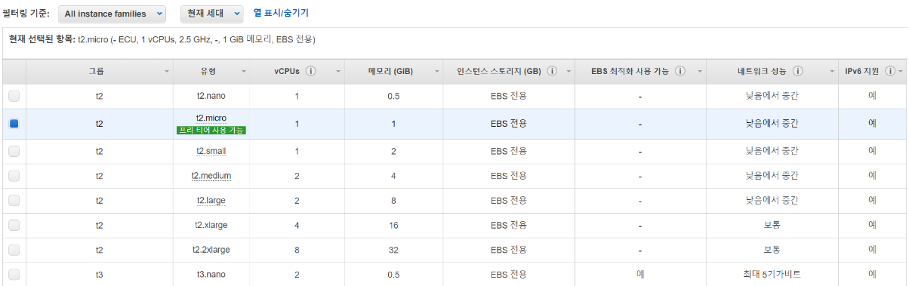Open info icon next to IPv6 지원 header
Image resolution: width=909 pixels, height=286 pixels.
(x=890, y=71)
